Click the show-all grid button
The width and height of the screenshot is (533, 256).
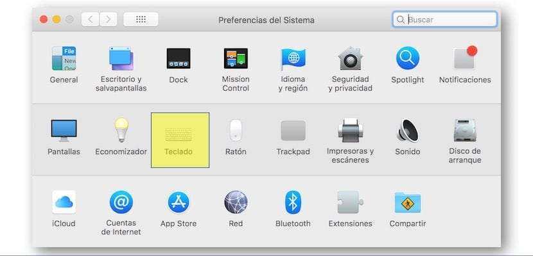point(141,19)
